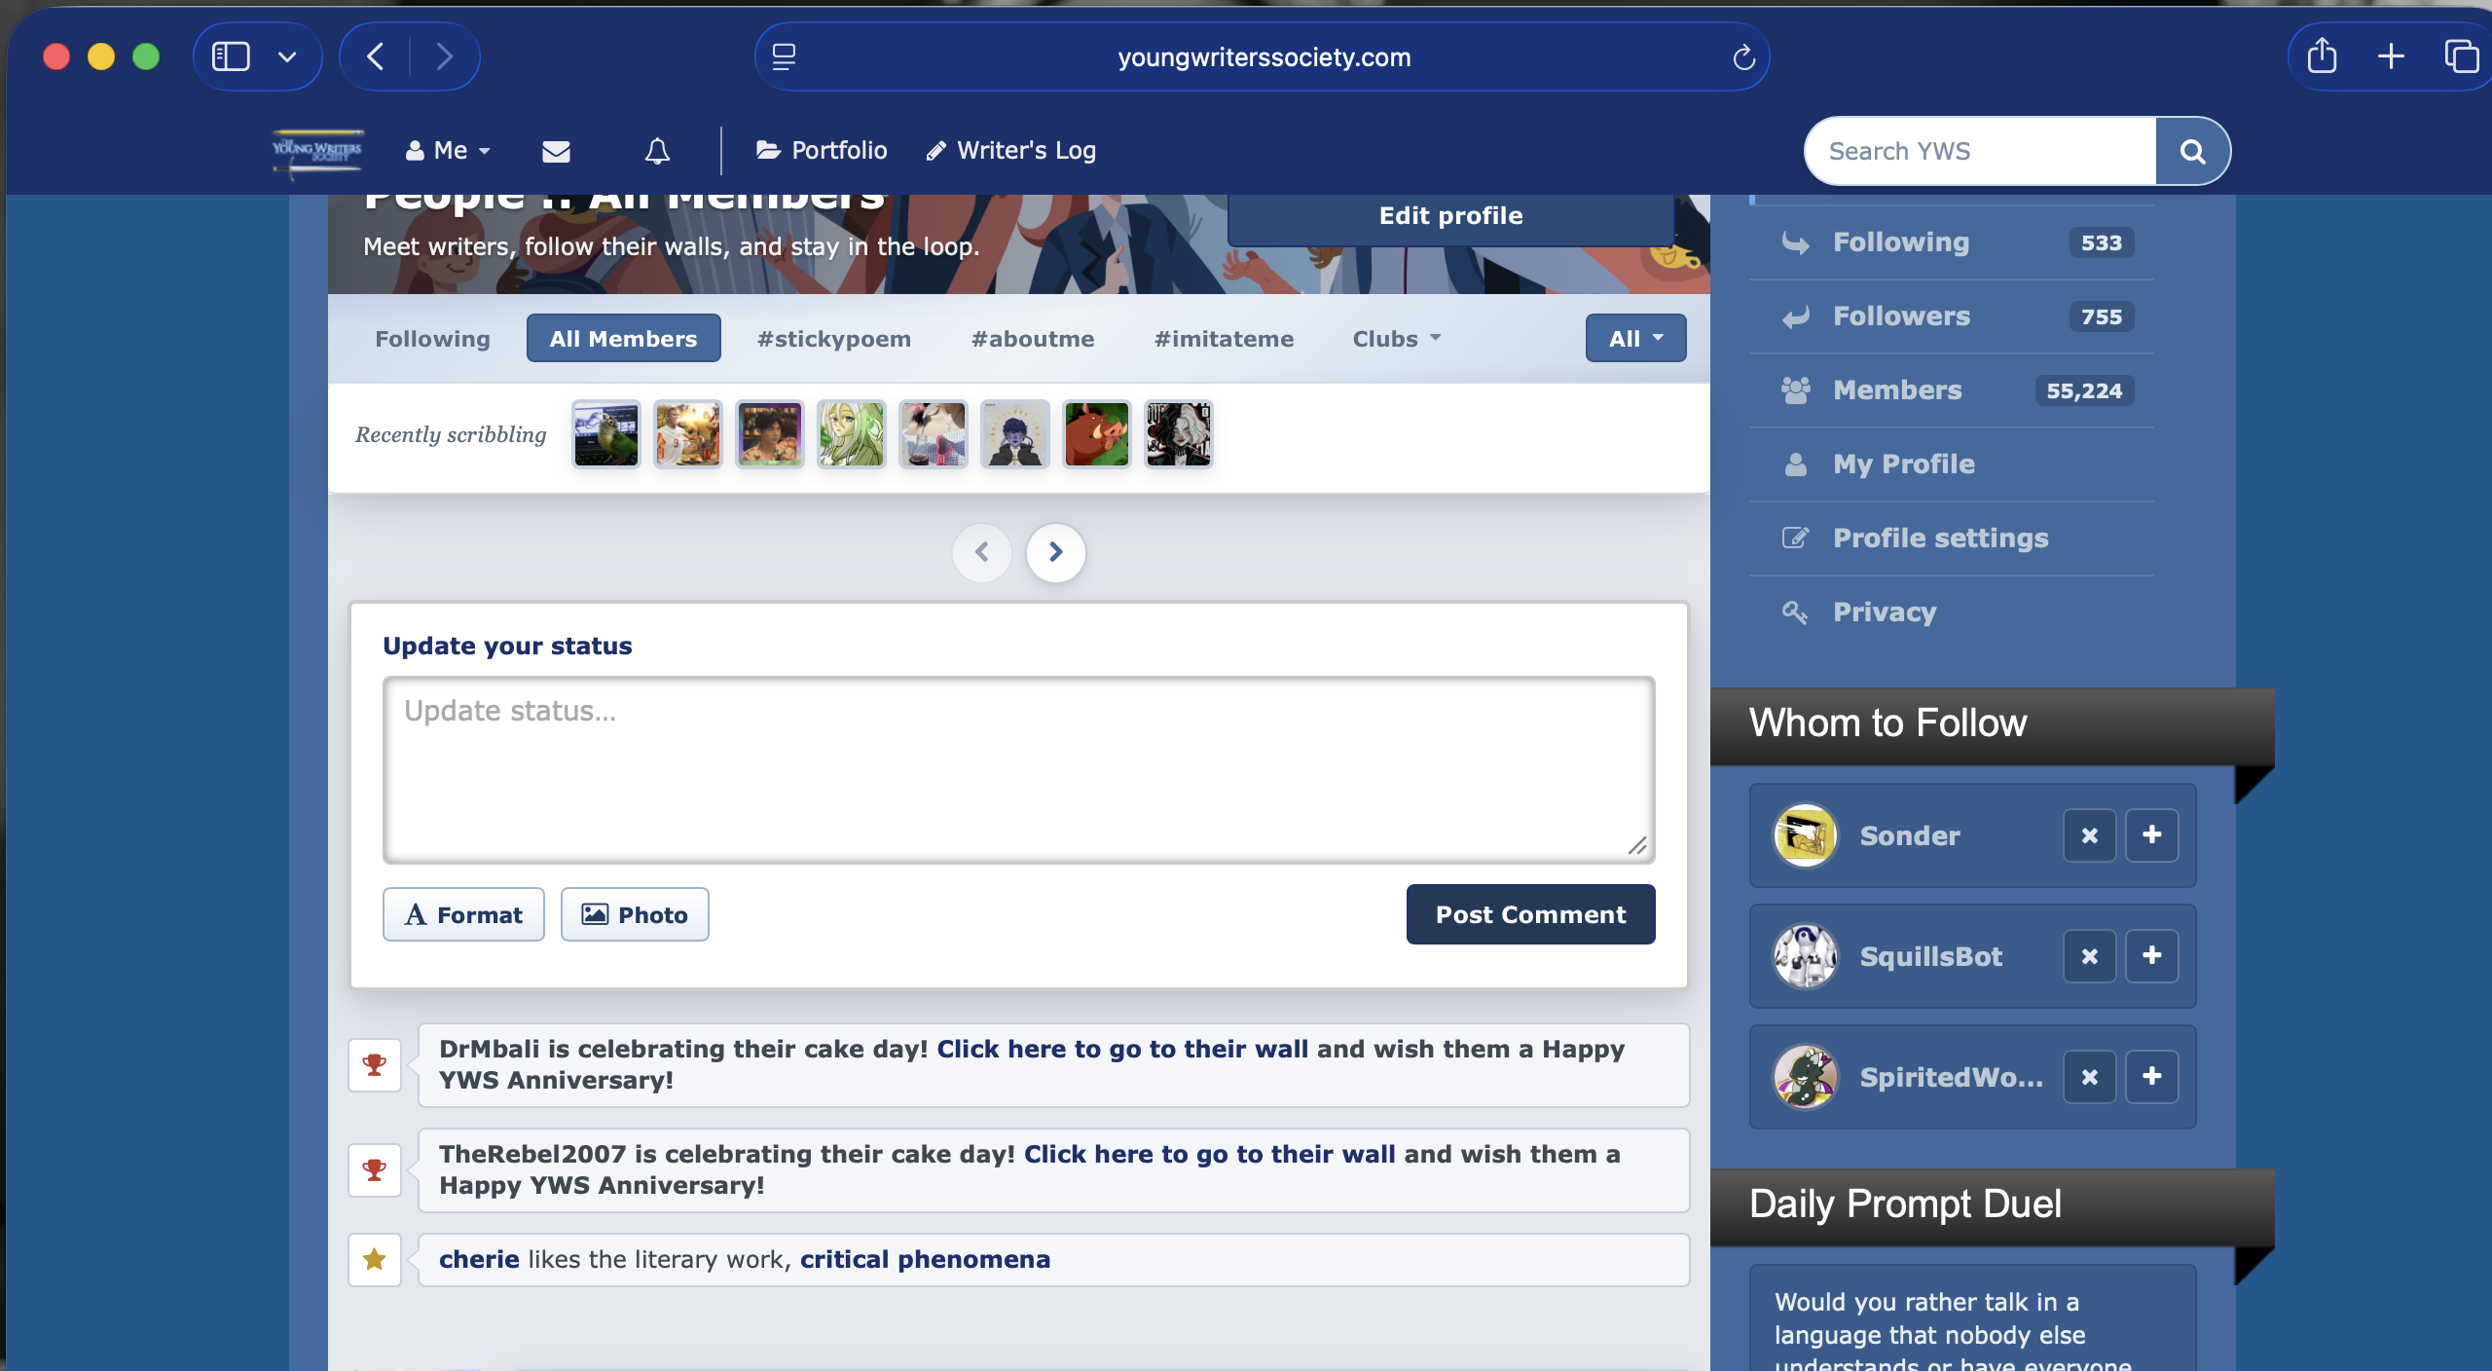Open the critical phenomena literary work
This screenshot has height=1371, width=2492.
pos(925,1259)
